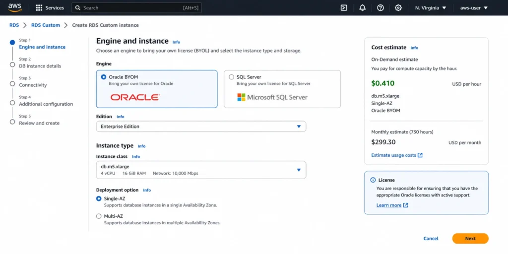
Task: Click the $0.410 hourly price
Action: pos(382,83)
